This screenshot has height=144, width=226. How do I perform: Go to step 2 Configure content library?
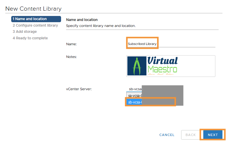point(35,25)
